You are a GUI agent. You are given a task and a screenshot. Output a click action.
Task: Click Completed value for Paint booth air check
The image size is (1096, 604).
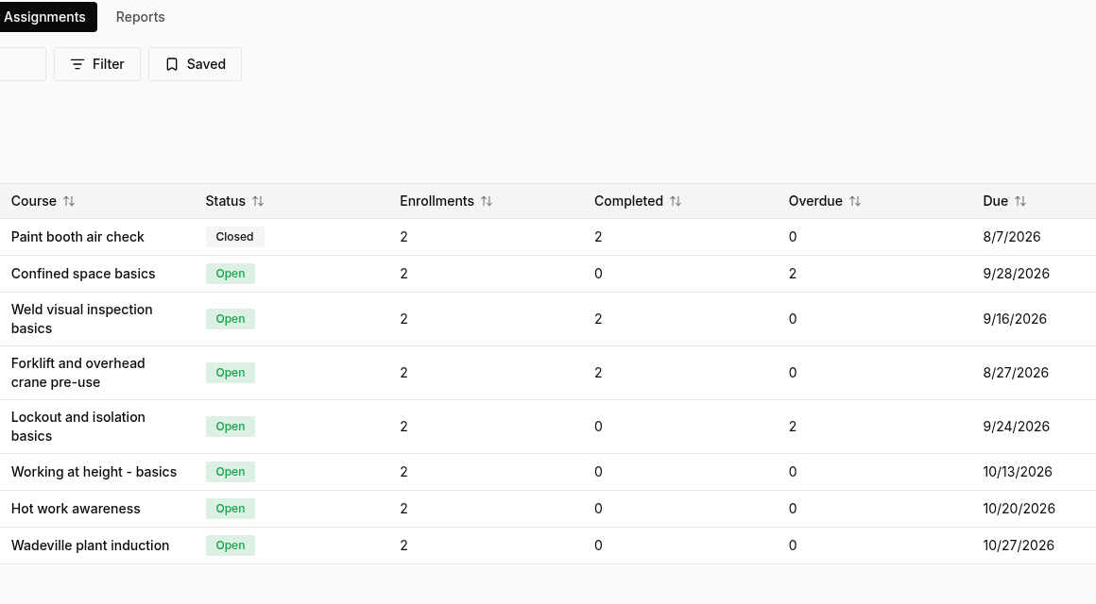click(x=598, y=237)
